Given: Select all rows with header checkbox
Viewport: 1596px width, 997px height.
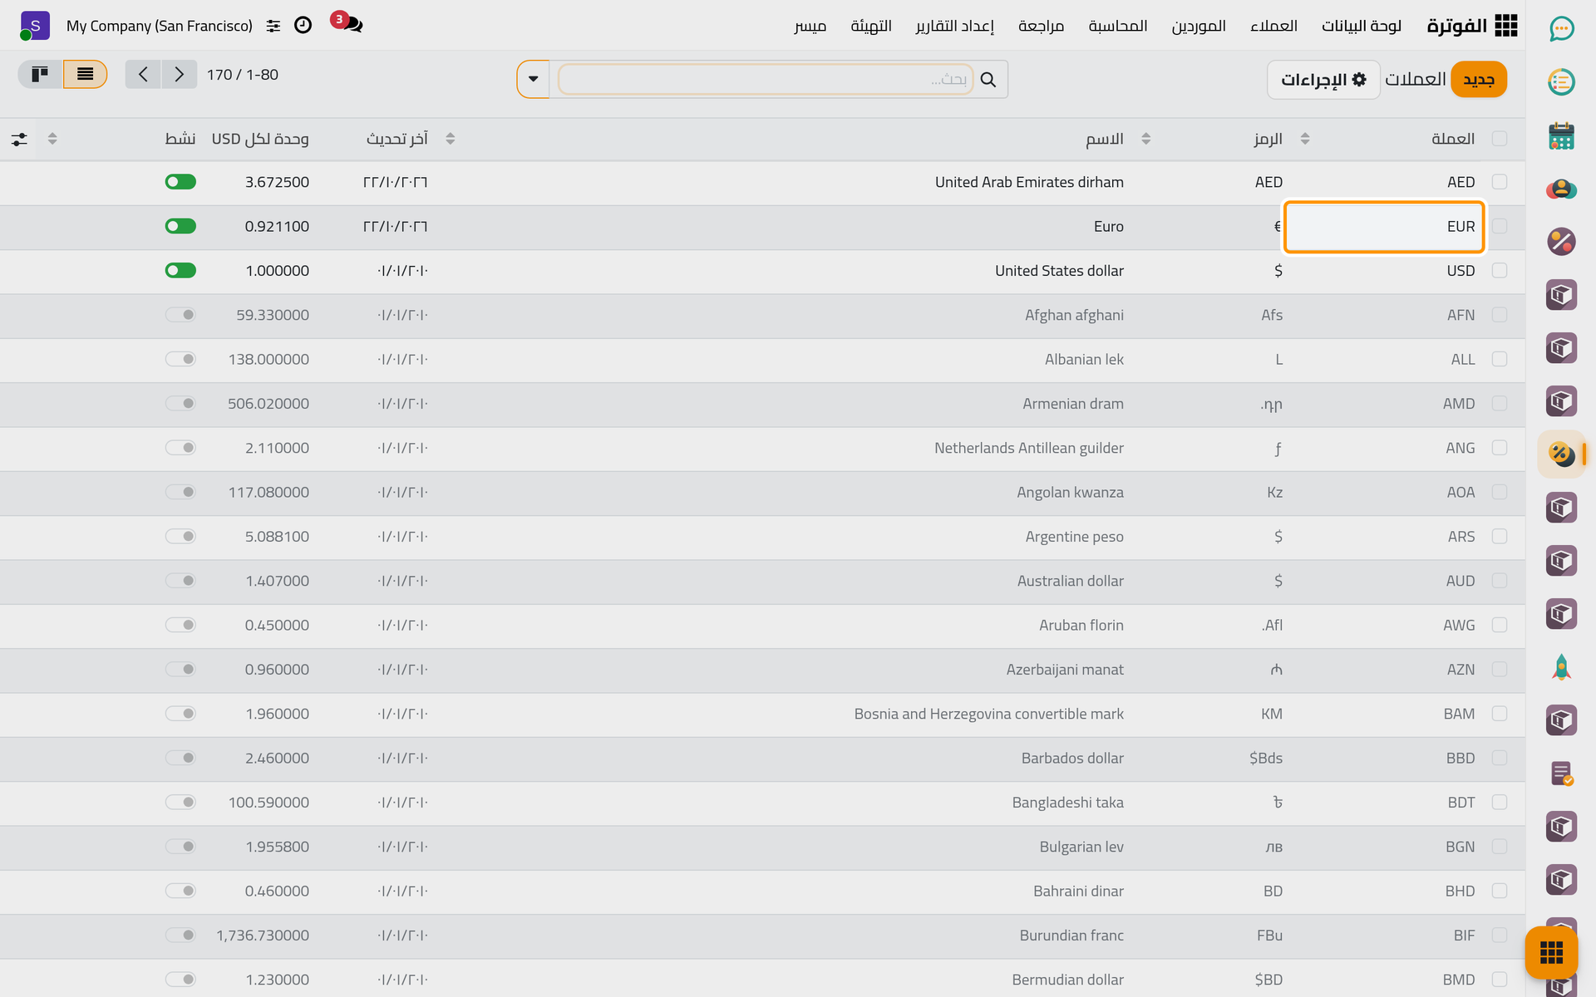Looking at the screenshot, I should point(1500,139).
